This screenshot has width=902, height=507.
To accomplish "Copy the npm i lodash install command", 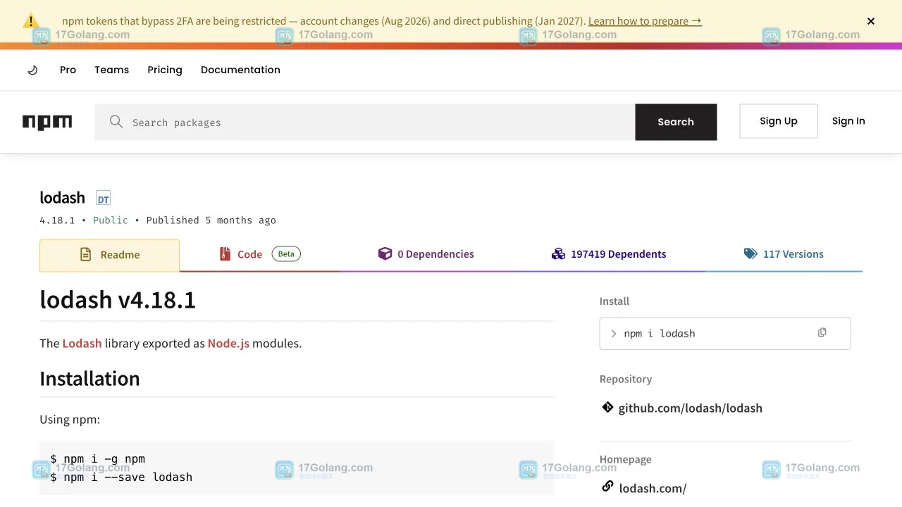I will [822, 332].
